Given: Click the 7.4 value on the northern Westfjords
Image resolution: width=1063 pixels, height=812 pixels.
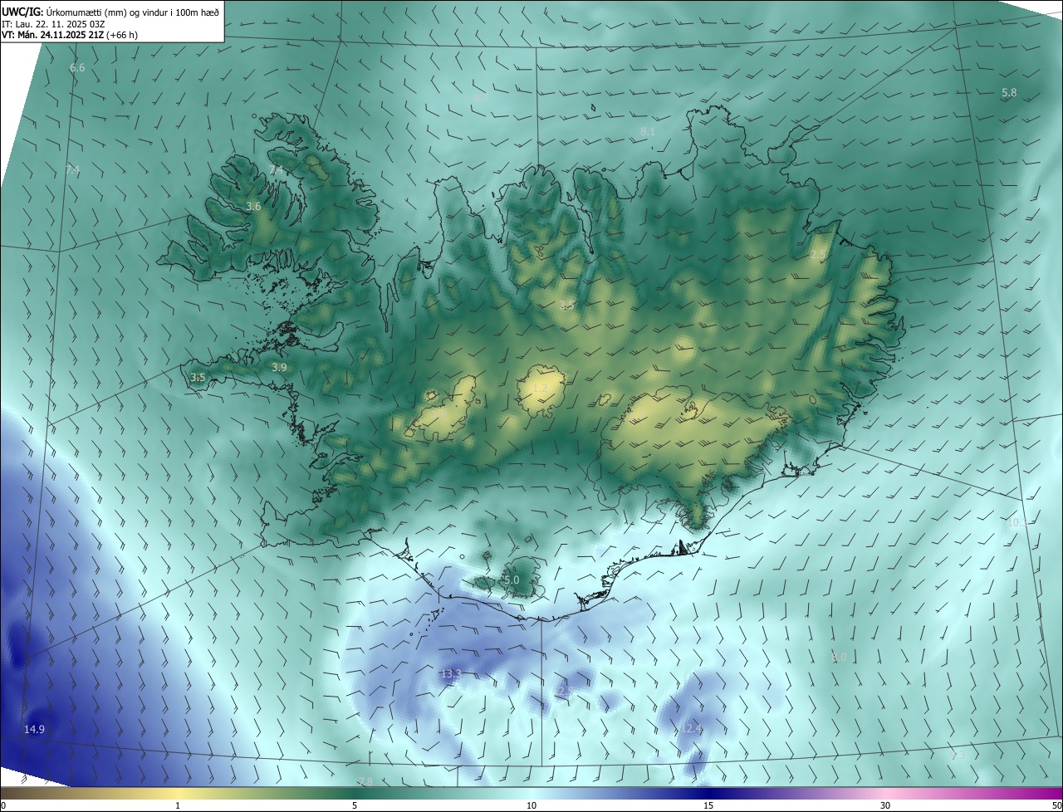Looking at the screenshot, I should (277, 170).
